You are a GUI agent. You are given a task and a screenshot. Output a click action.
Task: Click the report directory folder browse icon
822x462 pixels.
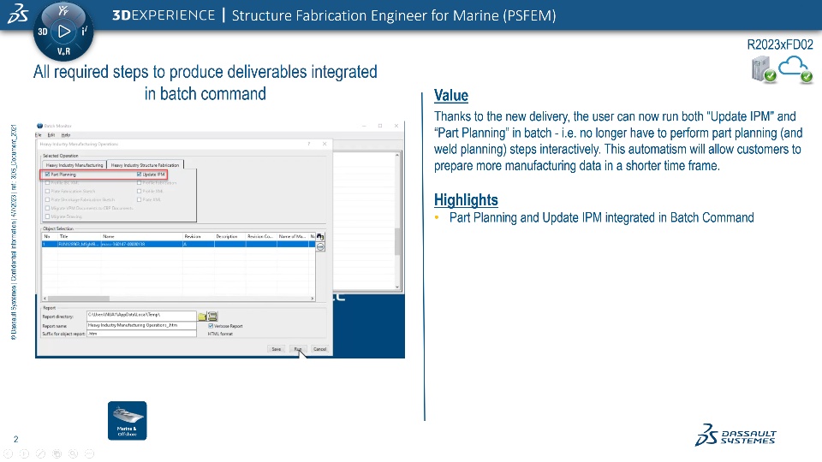(202, 317)
